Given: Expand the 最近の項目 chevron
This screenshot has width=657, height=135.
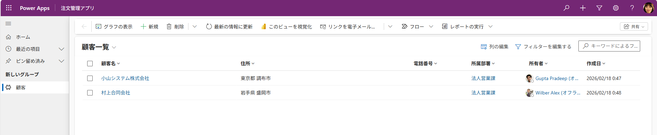Looking at the screenshot, I should click(x=61, y=49).
